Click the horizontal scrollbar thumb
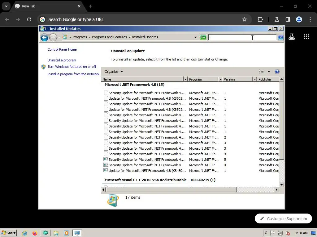The height and width of the screenshot is (237, 317). (171, 190)
